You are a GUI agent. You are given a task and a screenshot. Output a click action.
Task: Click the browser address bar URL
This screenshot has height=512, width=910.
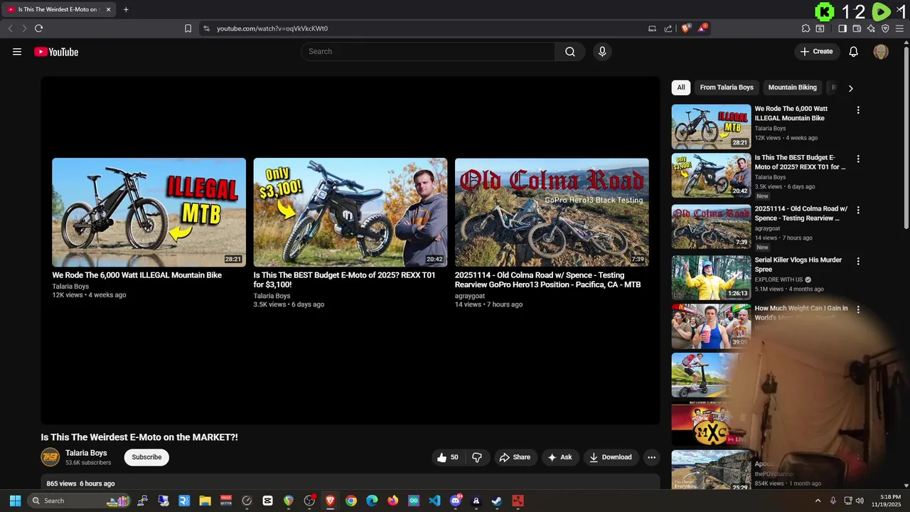tap(272, 28)
